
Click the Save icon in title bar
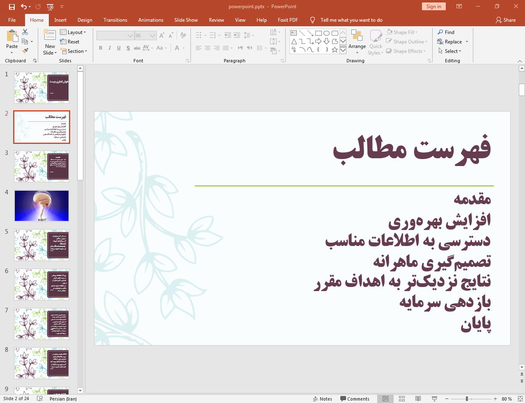(x=11, y=7)
